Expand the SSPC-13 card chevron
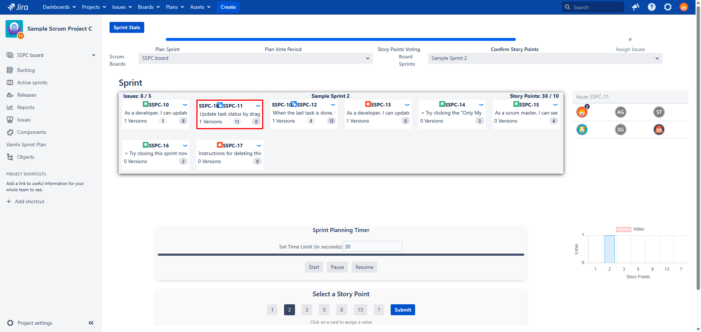The image size is (701, 332). click(x=407, y=105)
